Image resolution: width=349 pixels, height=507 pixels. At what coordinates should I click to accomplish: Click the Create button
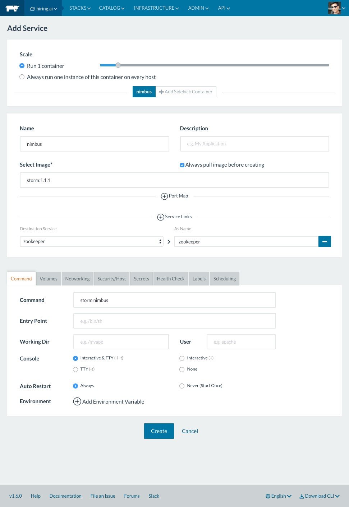click(159, 431)
